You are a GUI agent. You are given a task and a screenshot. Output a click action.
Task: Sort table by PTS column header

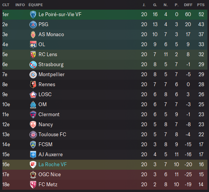201,5
